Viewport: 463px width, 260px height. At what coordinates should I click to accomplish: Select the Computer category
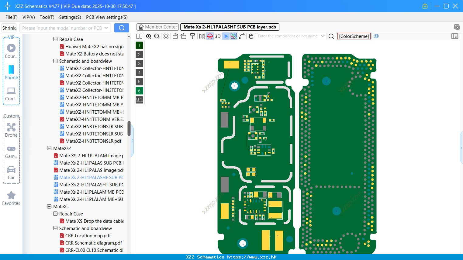[11, 94]
